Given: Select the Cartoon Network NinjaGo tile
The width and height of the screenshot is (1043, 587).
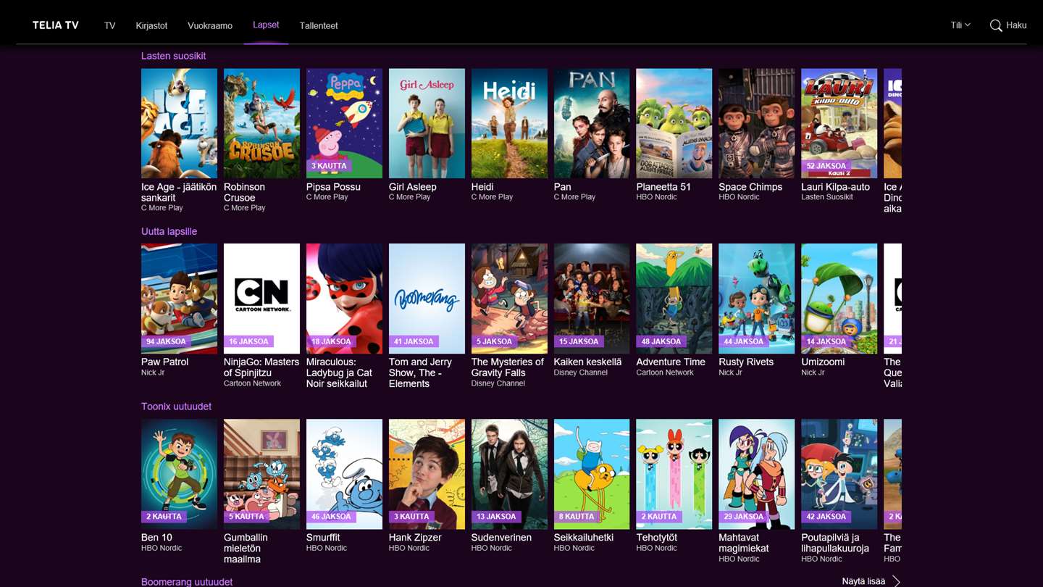Looking at the screenshot, I should [x=261, y=299].
